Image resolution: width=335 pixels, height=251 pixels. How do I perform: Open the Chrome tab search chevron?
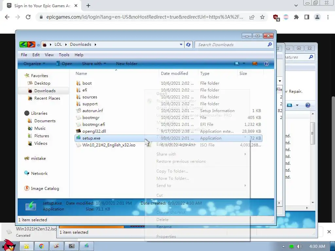click(x=296, y=6)
